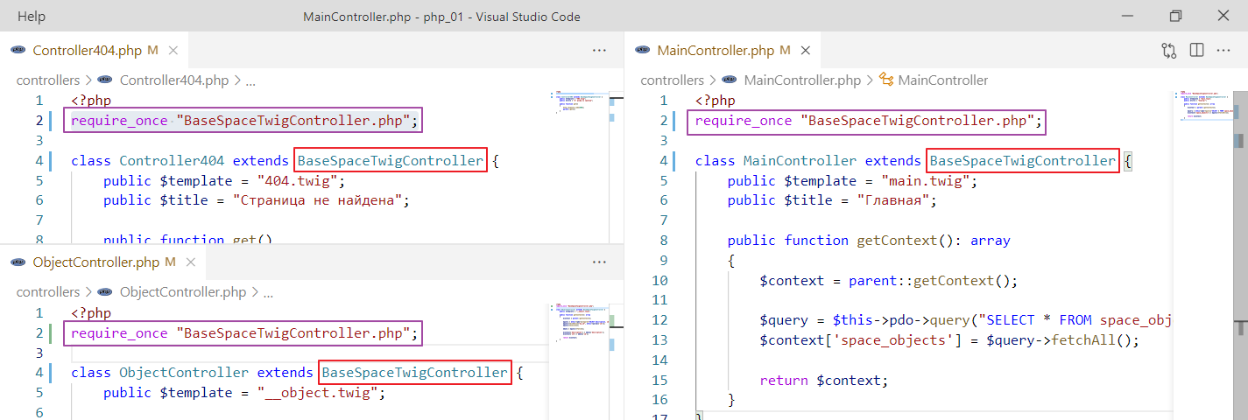This screenshot has height=420, width=1248.
Task: Select the MainController.php tab
Action: 715,51
